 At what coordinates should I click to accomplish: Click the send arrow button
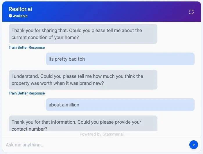[193, 145]
